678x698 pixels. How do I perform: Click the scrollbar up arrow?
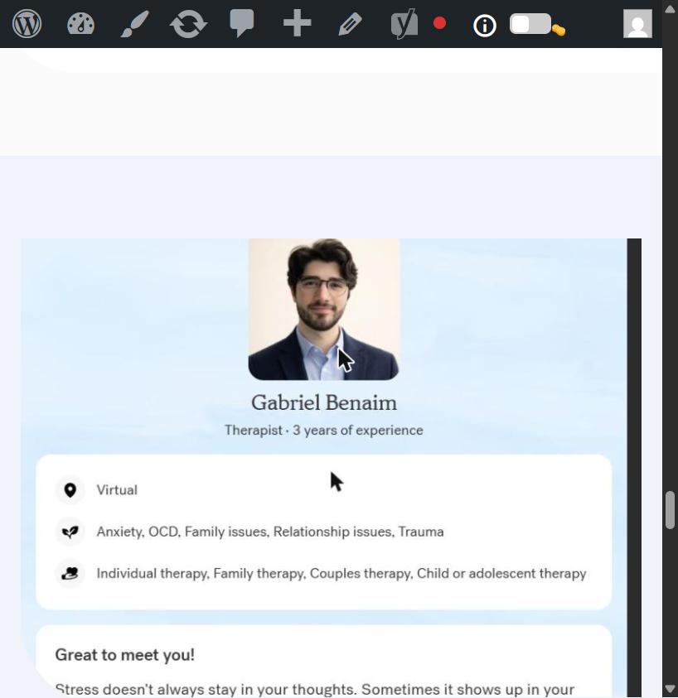(670, 9)
